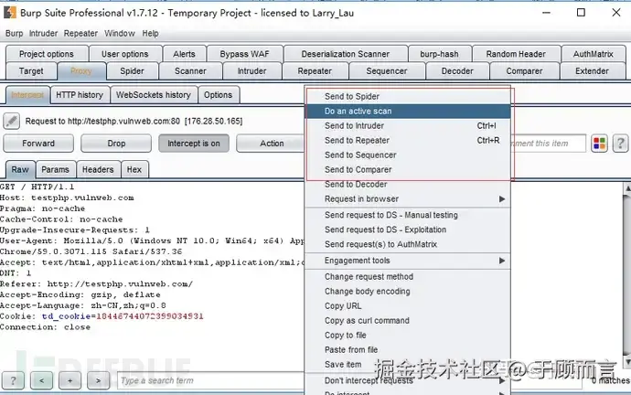Open the Repeater menu in menu bar

80,34
